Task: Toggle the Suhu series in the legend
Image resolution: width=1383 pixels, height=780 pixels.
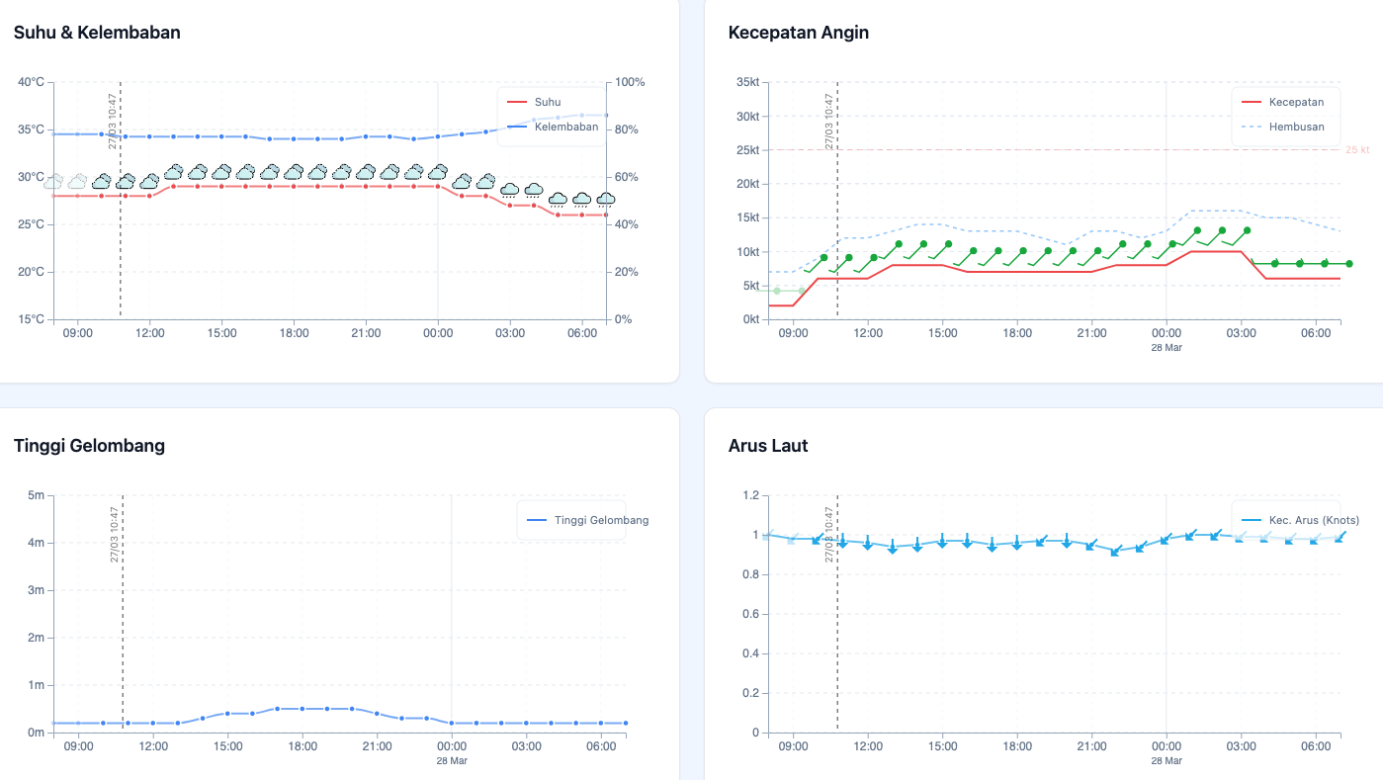Action: [547, 102]
